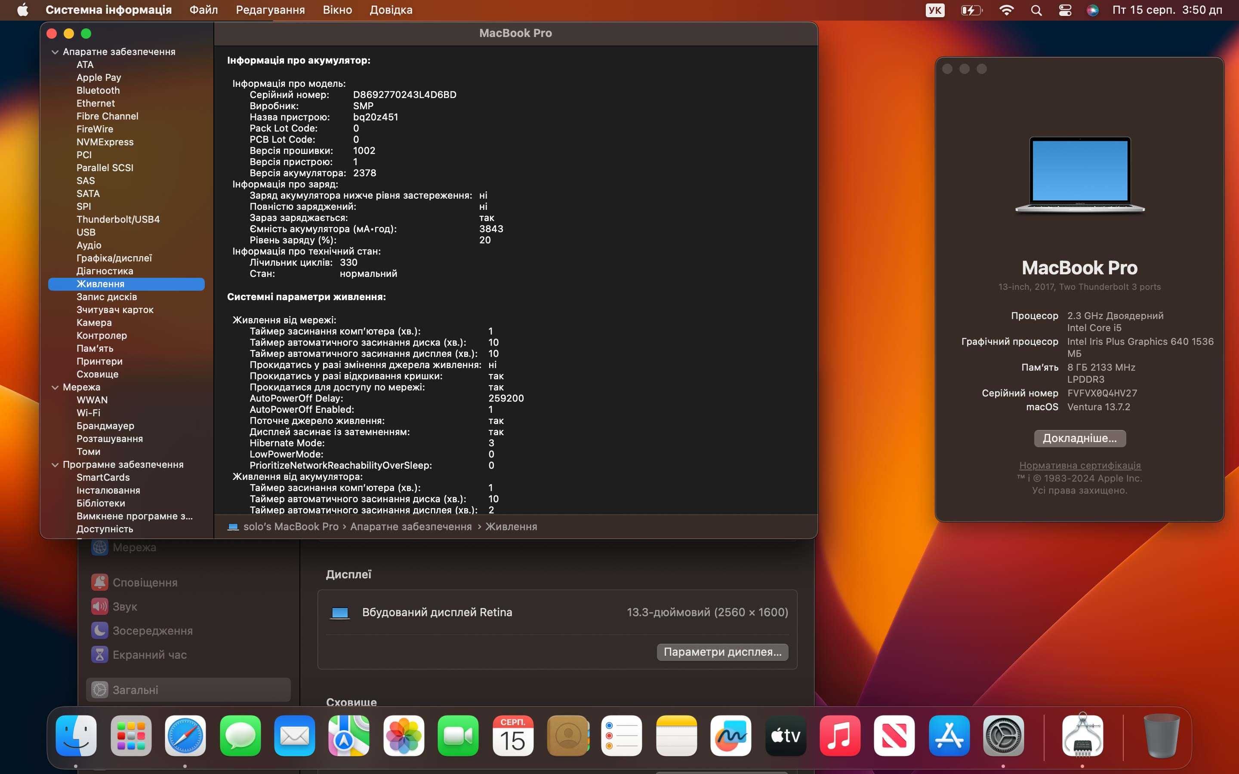Click the date and time in menu bar

tap(1167, 10)
